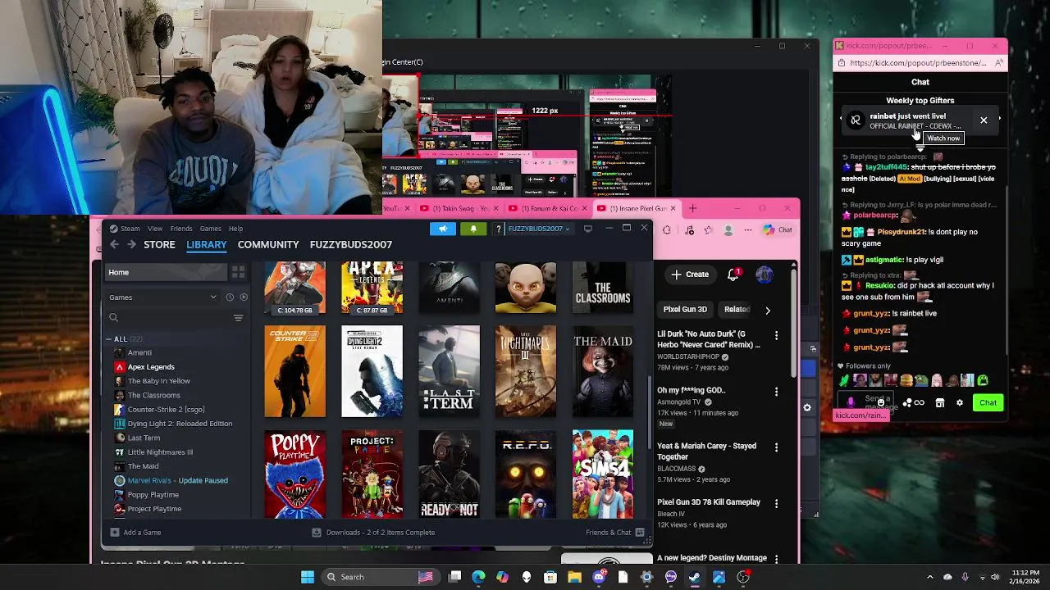Open Microsoft Edge from taskbar

tap(478, 577)
